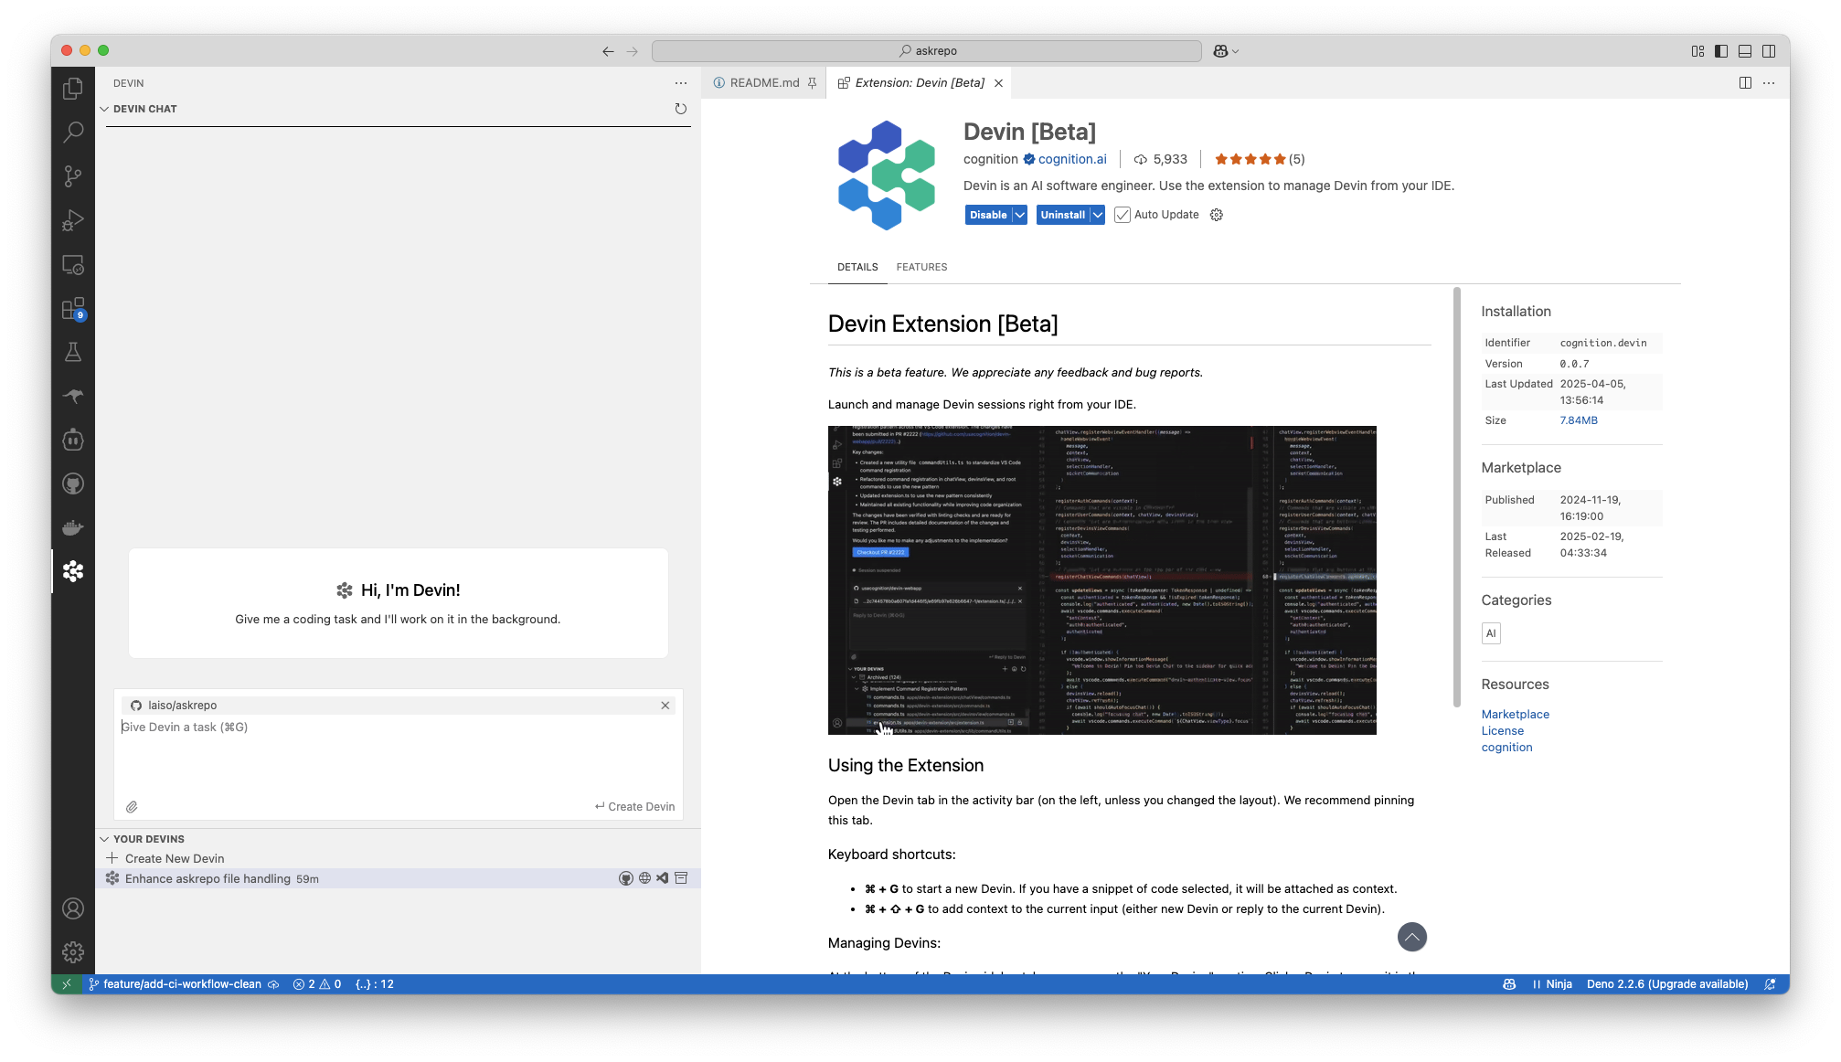The width and height of the screenshot is (1841, 1062).
Task: Click the attach file paperclip icon
Action: (132, 807)
